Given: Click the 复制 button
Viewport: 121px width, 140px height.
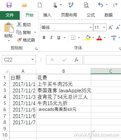Looking at the screenshot, I should (x=23, y=33).
